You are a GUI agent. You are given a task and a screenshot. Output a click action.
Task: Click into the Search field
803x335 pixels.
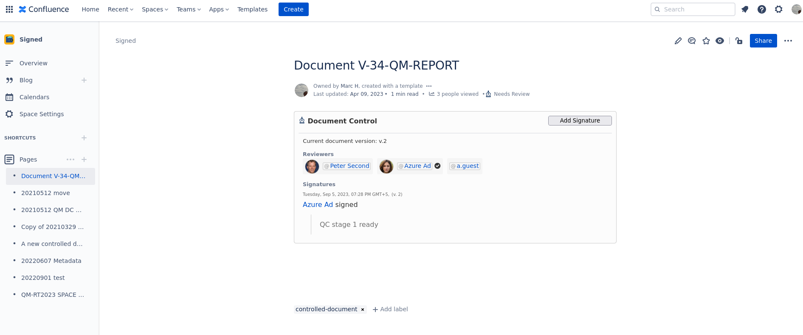696,9
